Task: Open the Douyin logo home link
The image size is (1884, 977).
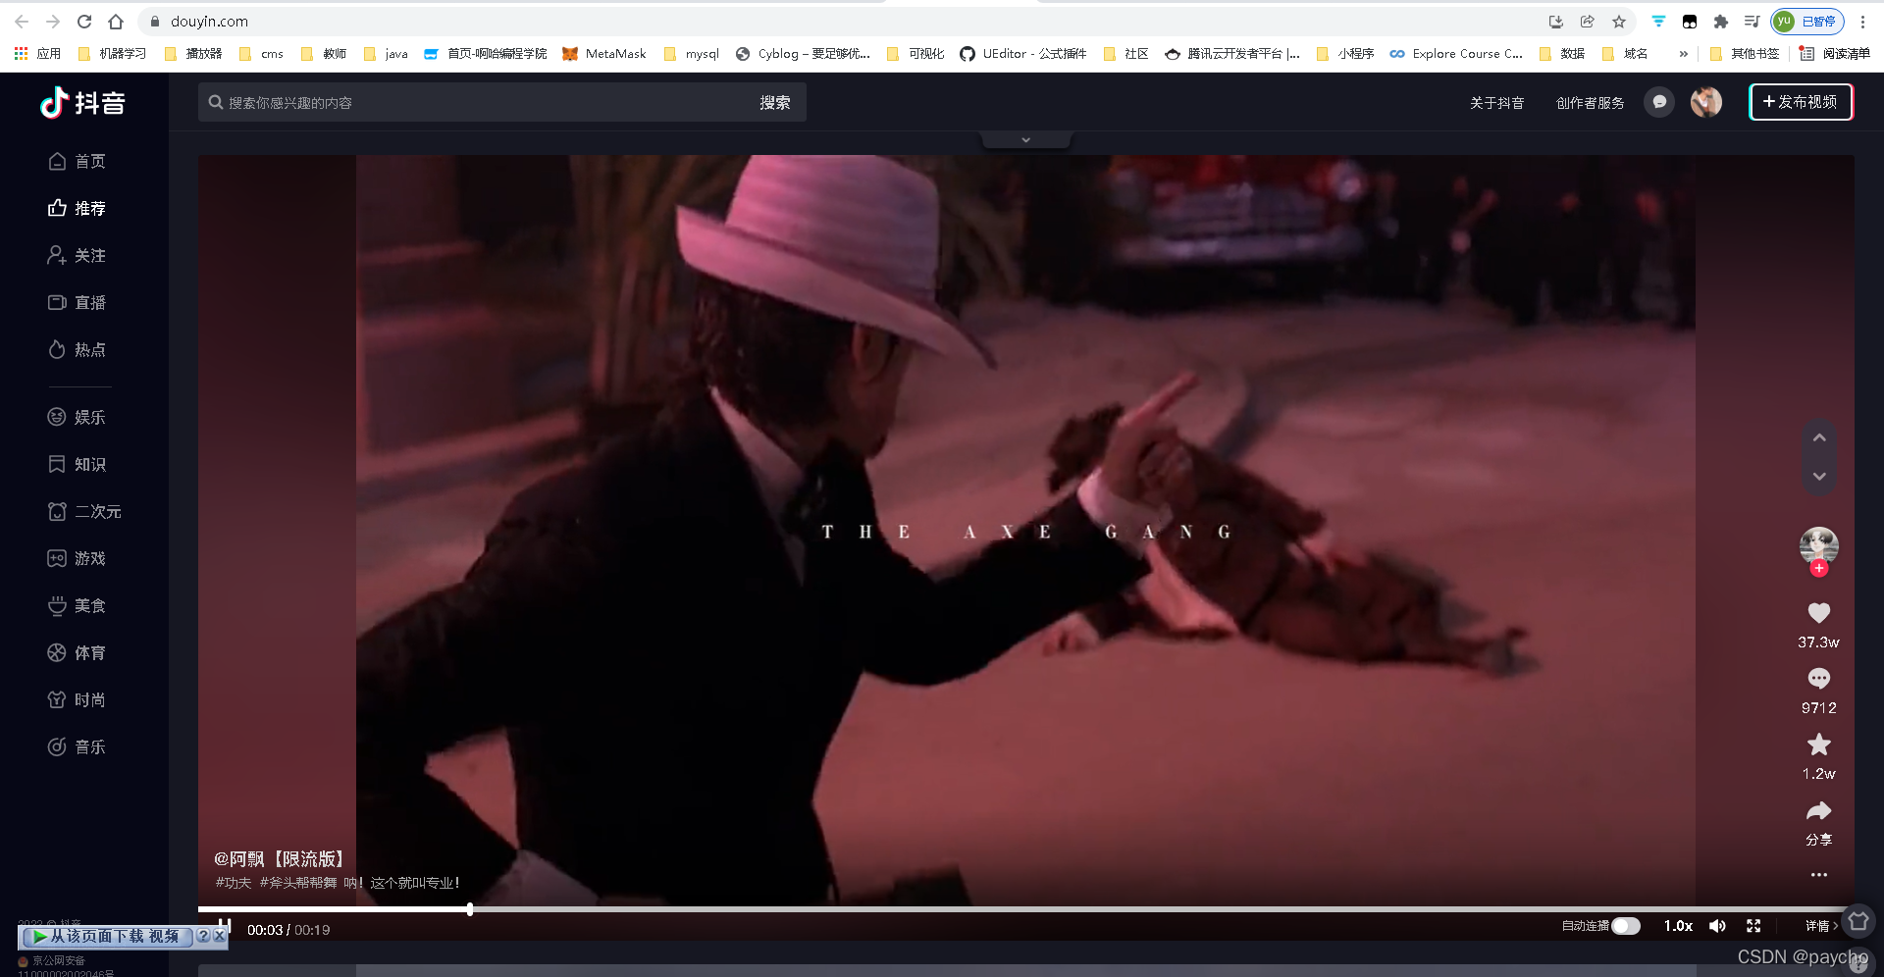Action: (82, 103)
